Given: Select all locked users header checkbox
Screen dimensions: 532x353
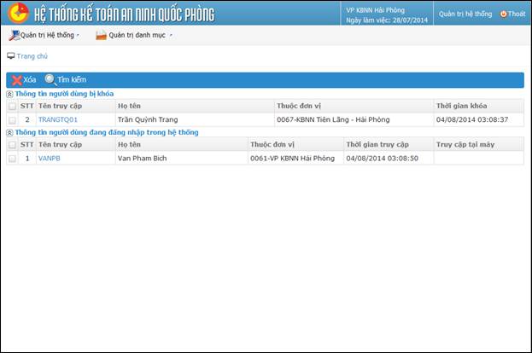Looking at the screenshot, I should tap(12, 106).
